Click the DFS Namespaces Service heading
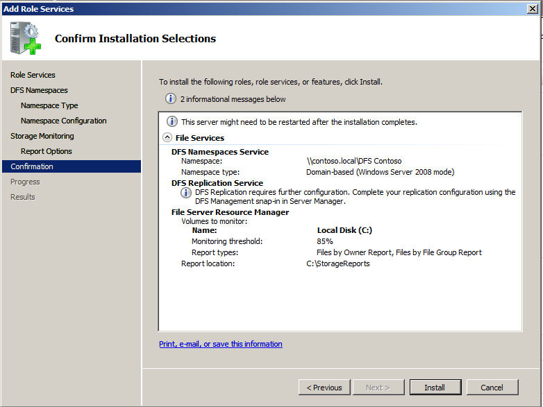The height and width of the screenshot is (407, 543). coord(219,152)
